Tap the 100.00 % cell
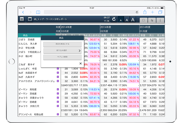Viewport: 183px width, 123px height. tap(134, 94)
